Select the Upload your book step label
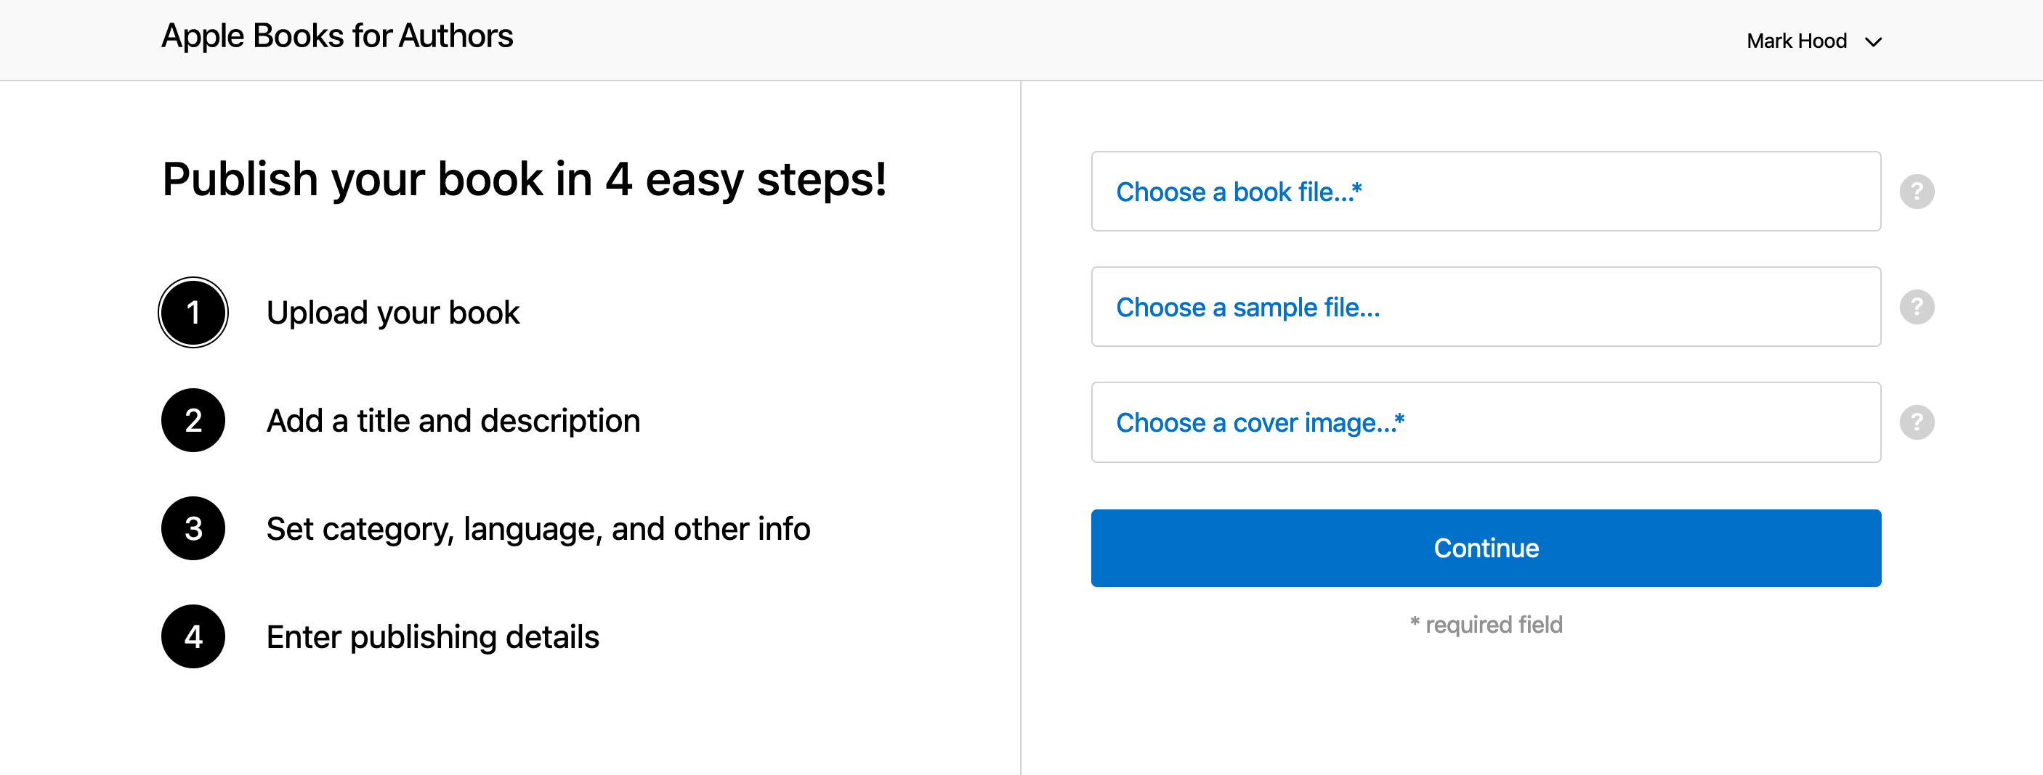This screenshot has height=775, width=2043. tap(393, 312)
